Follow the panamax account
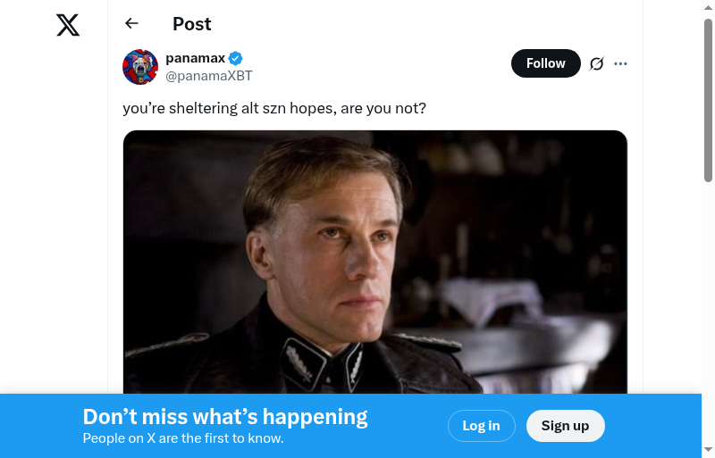 coord(545,63)
